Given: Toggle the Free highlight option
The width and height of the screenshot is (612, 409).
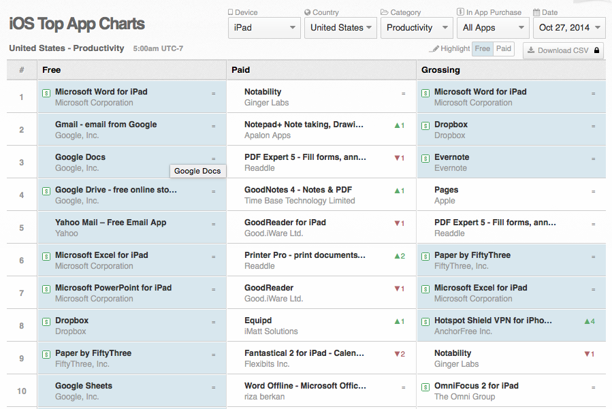Looking at the screenshot, I should (x=483, y=49).
